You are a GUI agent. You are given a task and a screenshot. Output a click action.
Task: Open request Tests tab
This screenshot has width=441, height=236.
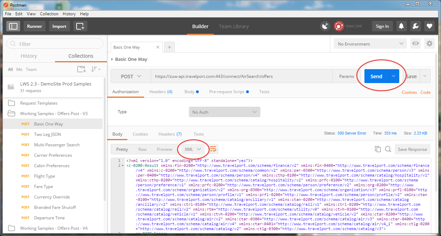click(x=264, y=92)
